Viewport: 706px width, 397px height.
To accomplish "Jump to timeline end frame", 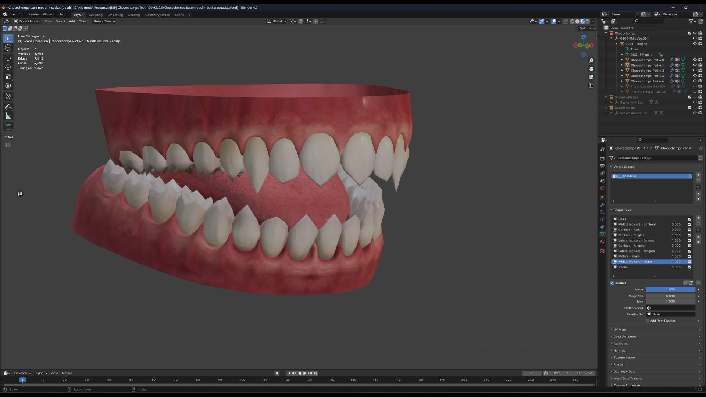I will pyautogui.click(x=315, y=373).
